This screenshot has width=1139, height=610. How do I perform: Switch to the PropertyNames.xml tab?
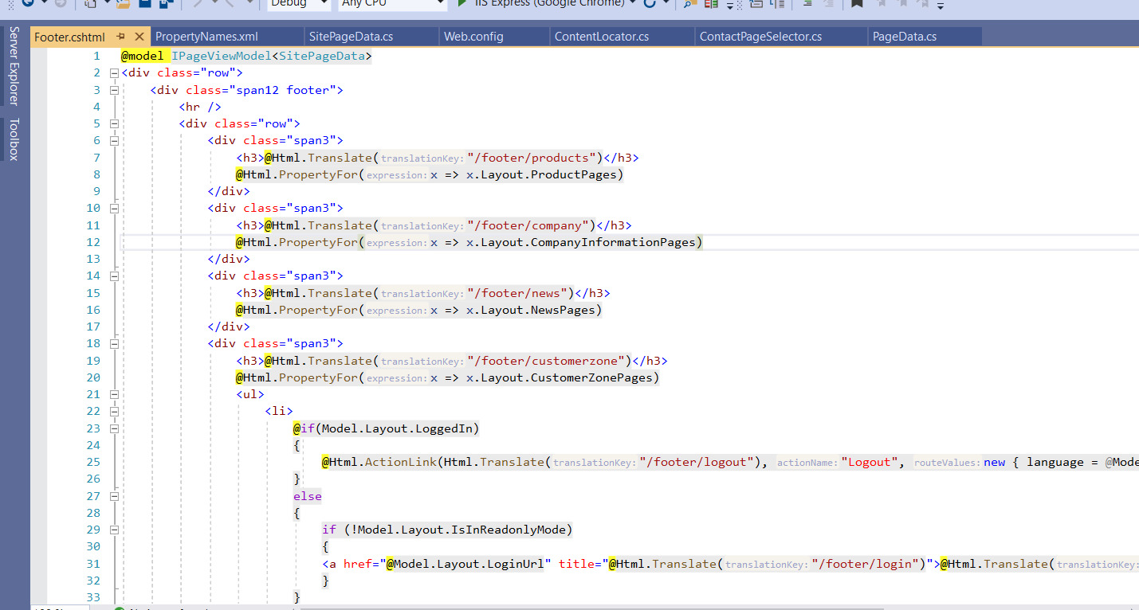[x=206, y=37]
